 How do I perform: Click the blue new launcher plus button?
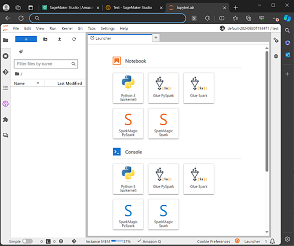click(x=26, y=39)
